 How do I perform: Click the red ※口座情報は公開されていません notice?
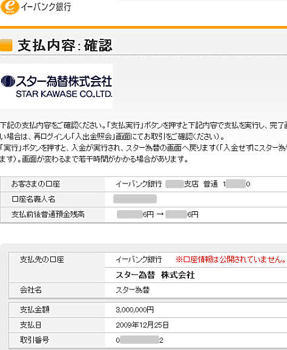click(231, 259)
